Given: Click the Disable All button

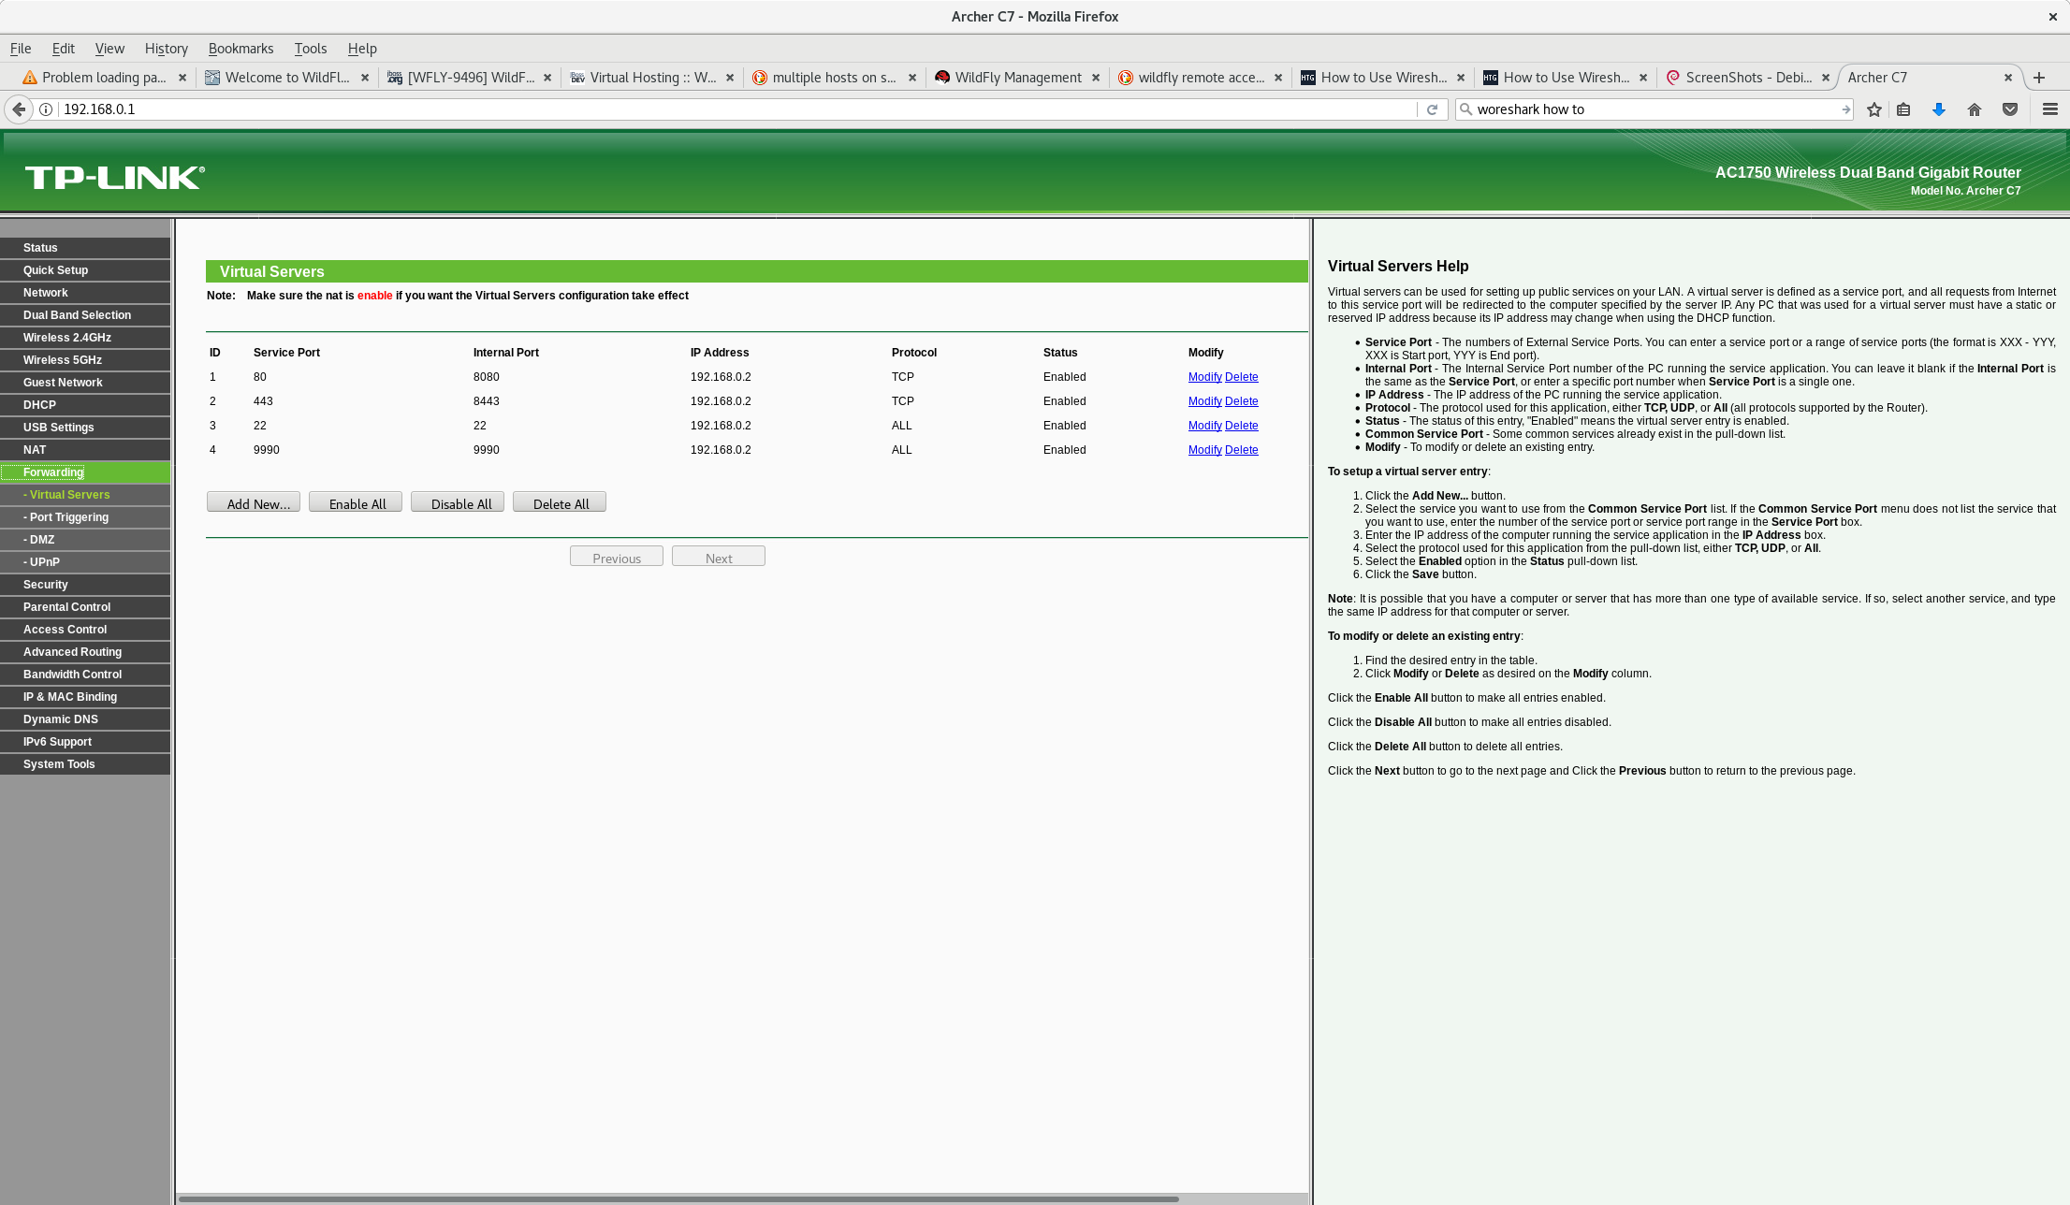Looking at the screenshot, I should coord(458,503).
